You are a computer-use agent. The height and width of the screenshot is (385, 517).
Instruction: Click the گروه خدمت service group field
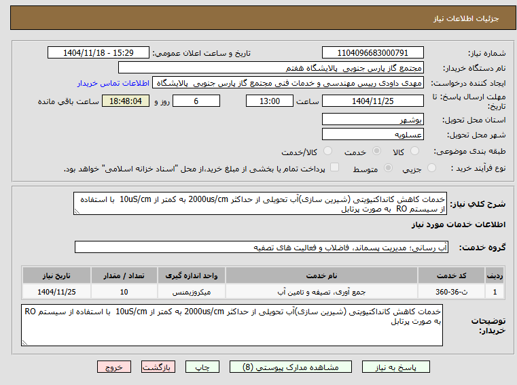[262, 248]
